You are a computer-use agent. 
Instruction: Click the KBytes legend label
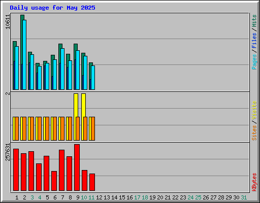254,182
